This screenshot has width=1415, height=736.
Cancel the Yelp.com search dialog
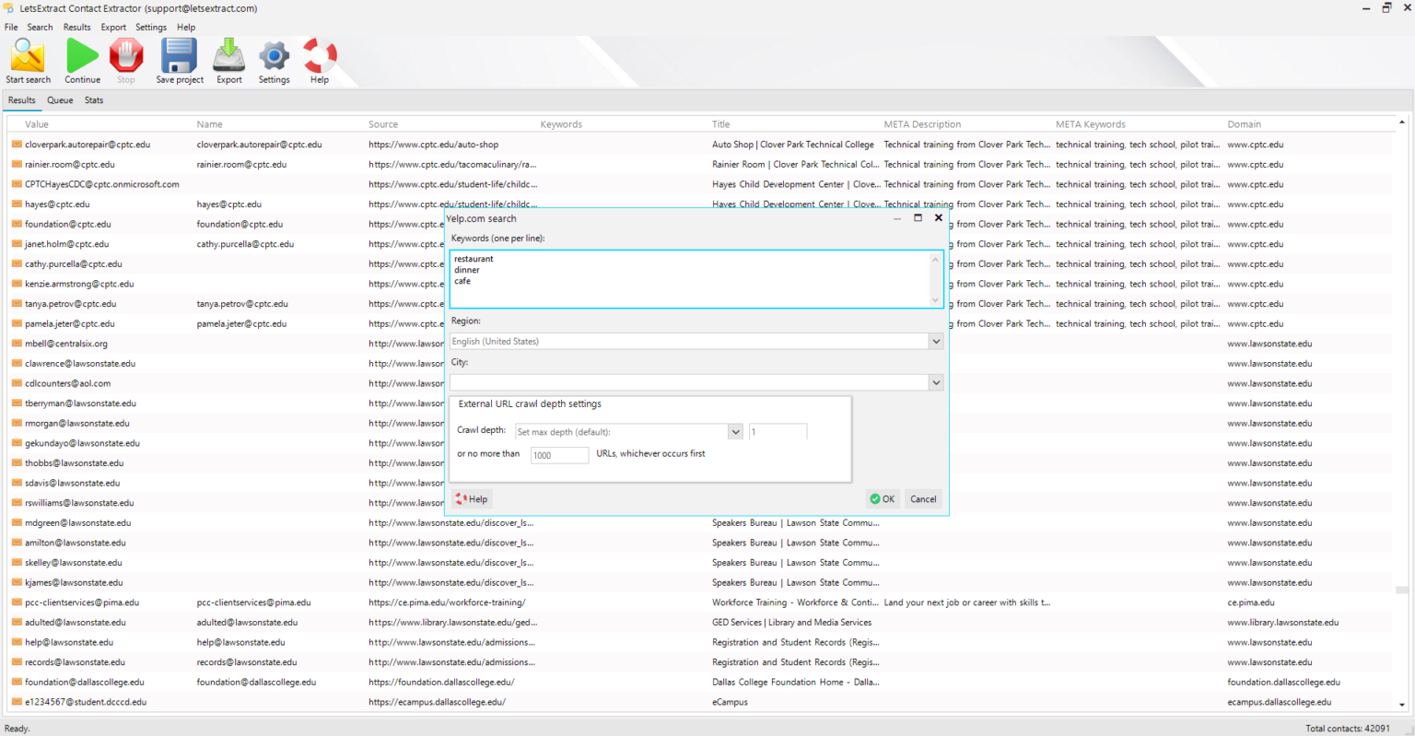pyautogui.click(x=922, y=498)
